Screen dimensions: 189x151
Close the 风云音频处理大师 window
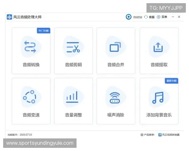179,17
